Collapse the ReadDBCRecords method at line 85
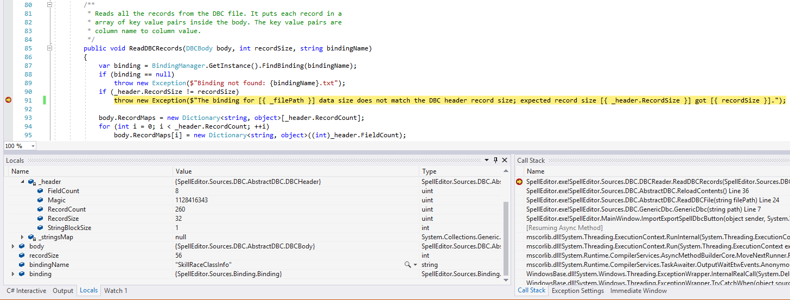Screen dimensions: 790x300 pos(50,48)
